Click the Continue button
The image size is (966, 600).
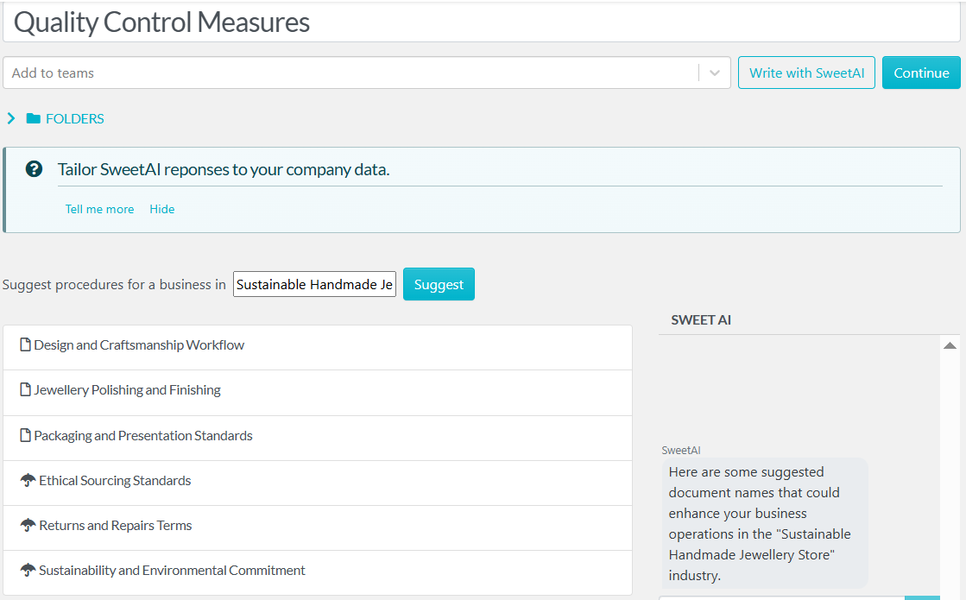(920, 73)
